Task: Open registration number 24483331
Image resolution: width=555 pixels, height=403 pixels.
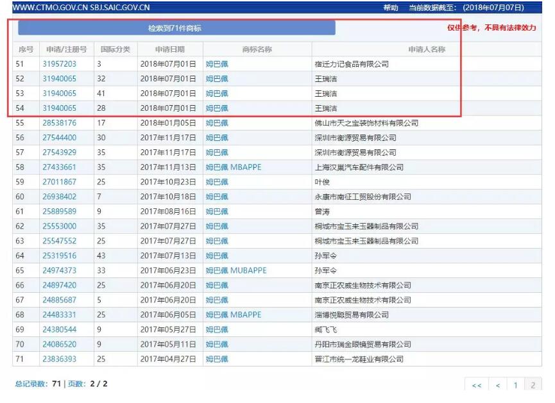Action: (60, 315)
